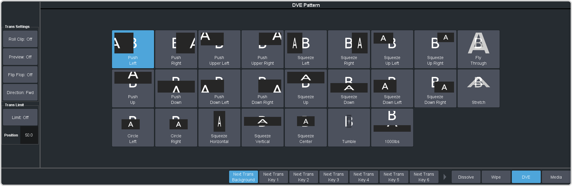Viewport: 572px width, 186px height.
Task: Click the Position value field 50.0
Action: [29, 135]
